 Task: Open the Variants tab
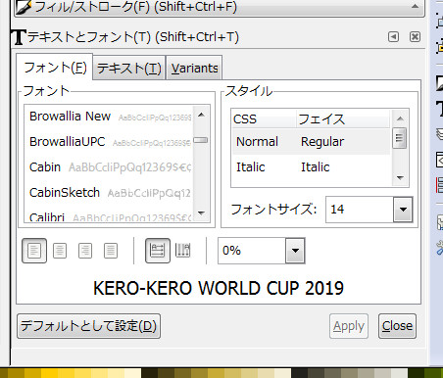[195, 69]
